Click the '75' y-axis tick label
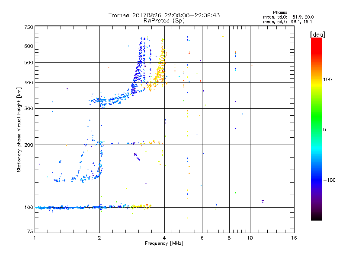Viewport: 346px width, 259px height. coord(30,231)
